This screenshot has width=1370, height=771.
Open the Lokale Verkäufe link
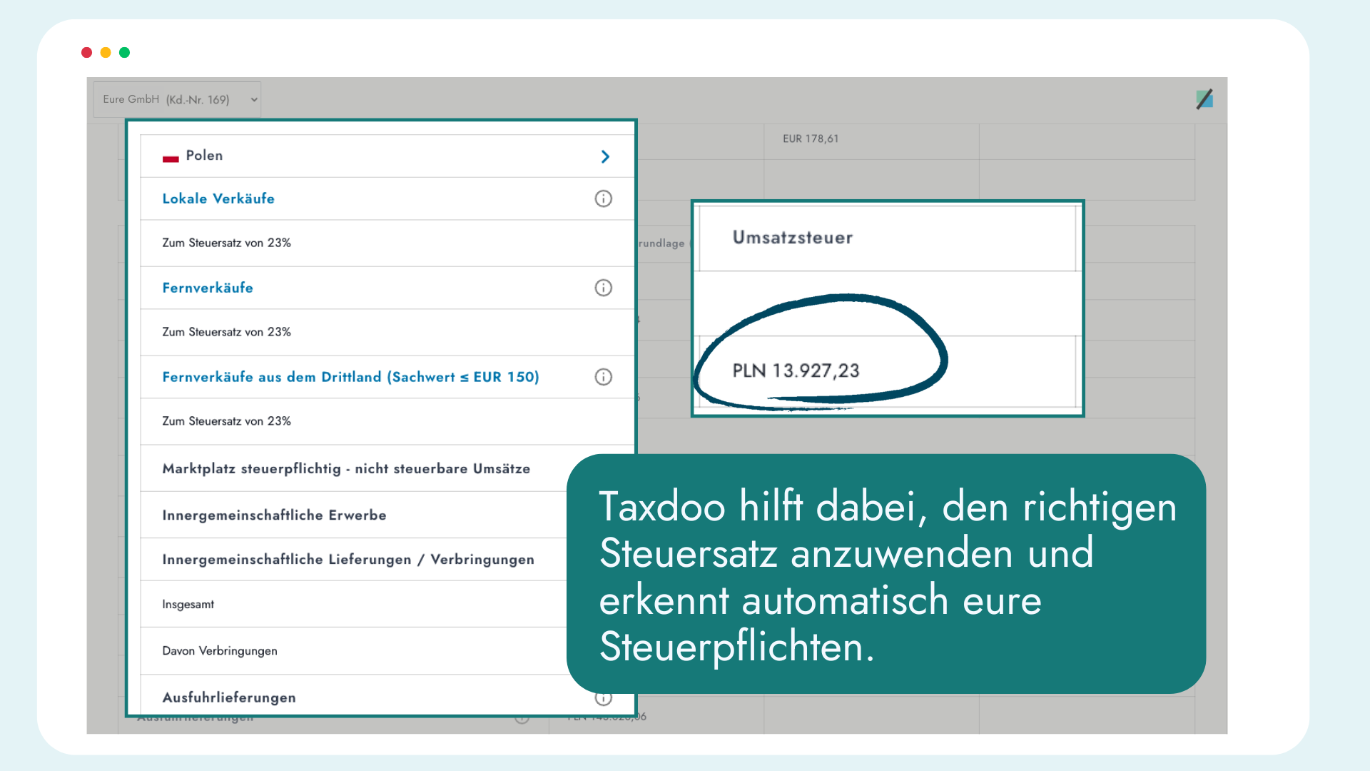[x=218, y=199]
